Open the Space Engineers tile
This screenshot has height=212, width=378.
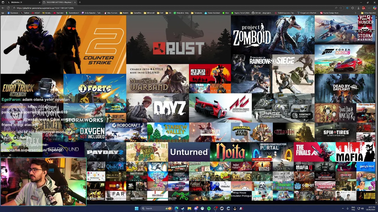(283, 108)
